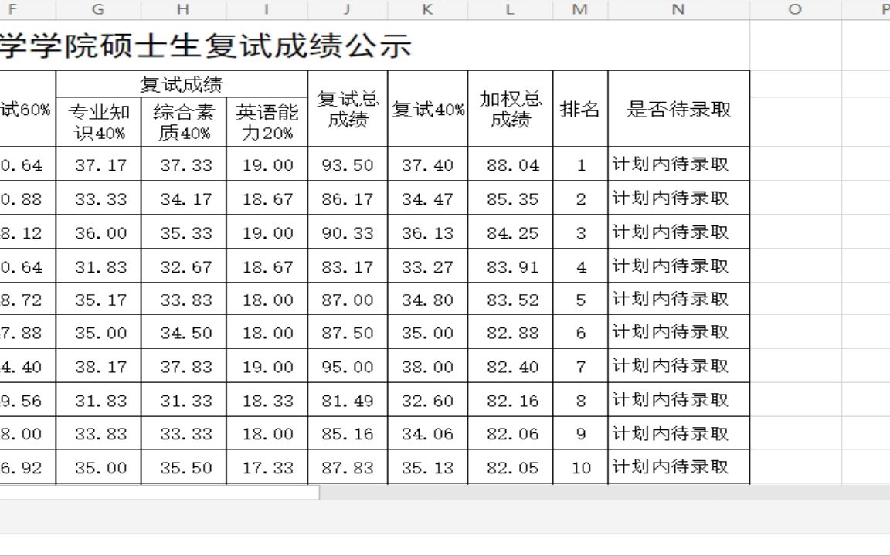
Task: Select column header J
Action: tap(345, 10)
